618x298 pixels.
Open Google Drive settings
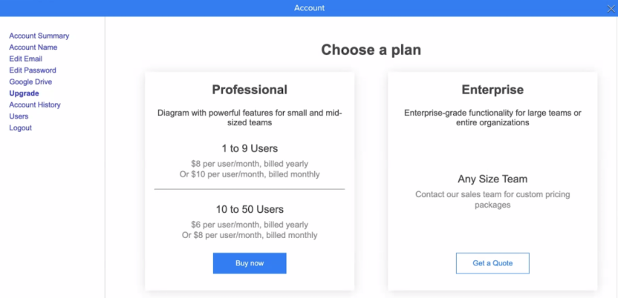[x=30, y=82]
